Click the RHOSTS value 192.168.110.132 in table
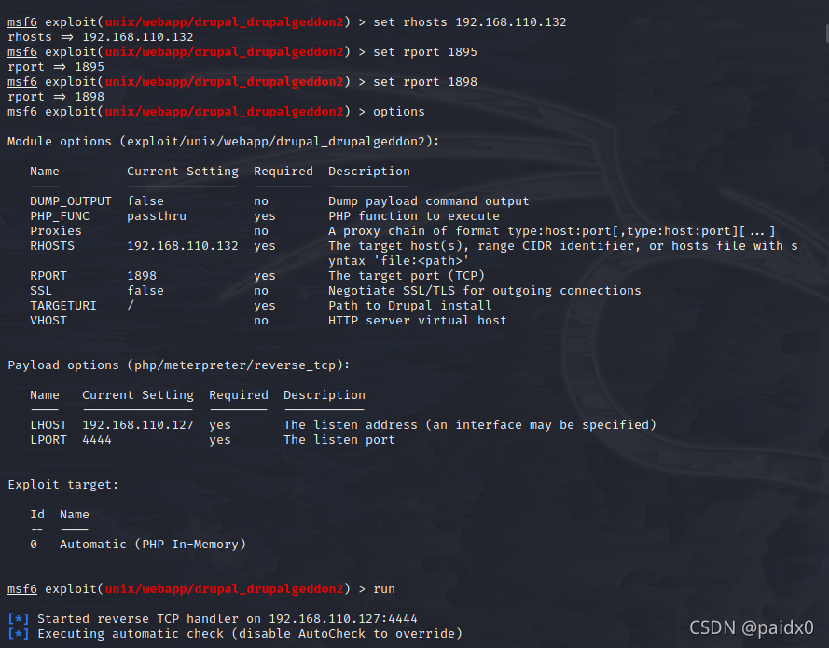The height and width of the screenshot is (648, 829). [183, 246]
